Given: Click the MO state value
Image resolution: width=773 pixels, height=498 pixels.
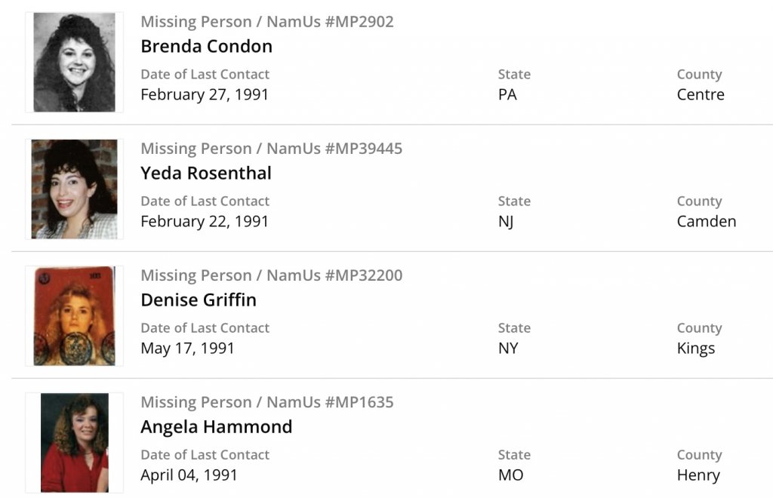Looking at the screenshot, I should (511, 475).
